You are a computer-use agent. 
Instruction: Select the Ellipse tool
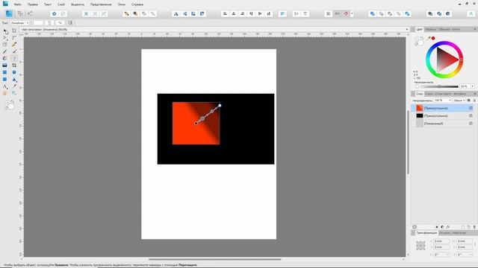click(x=14, y=72)
